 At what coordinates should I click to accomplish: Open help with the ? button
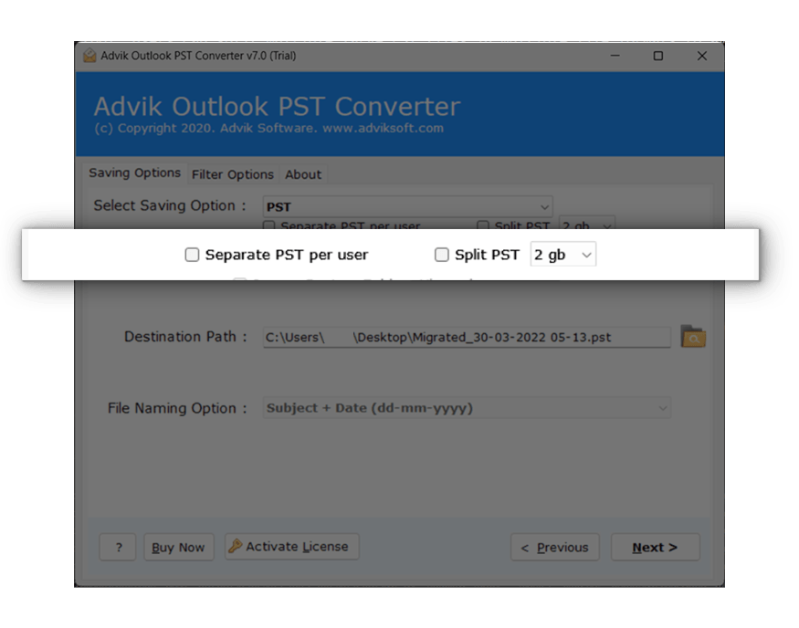tap(118, 548)
